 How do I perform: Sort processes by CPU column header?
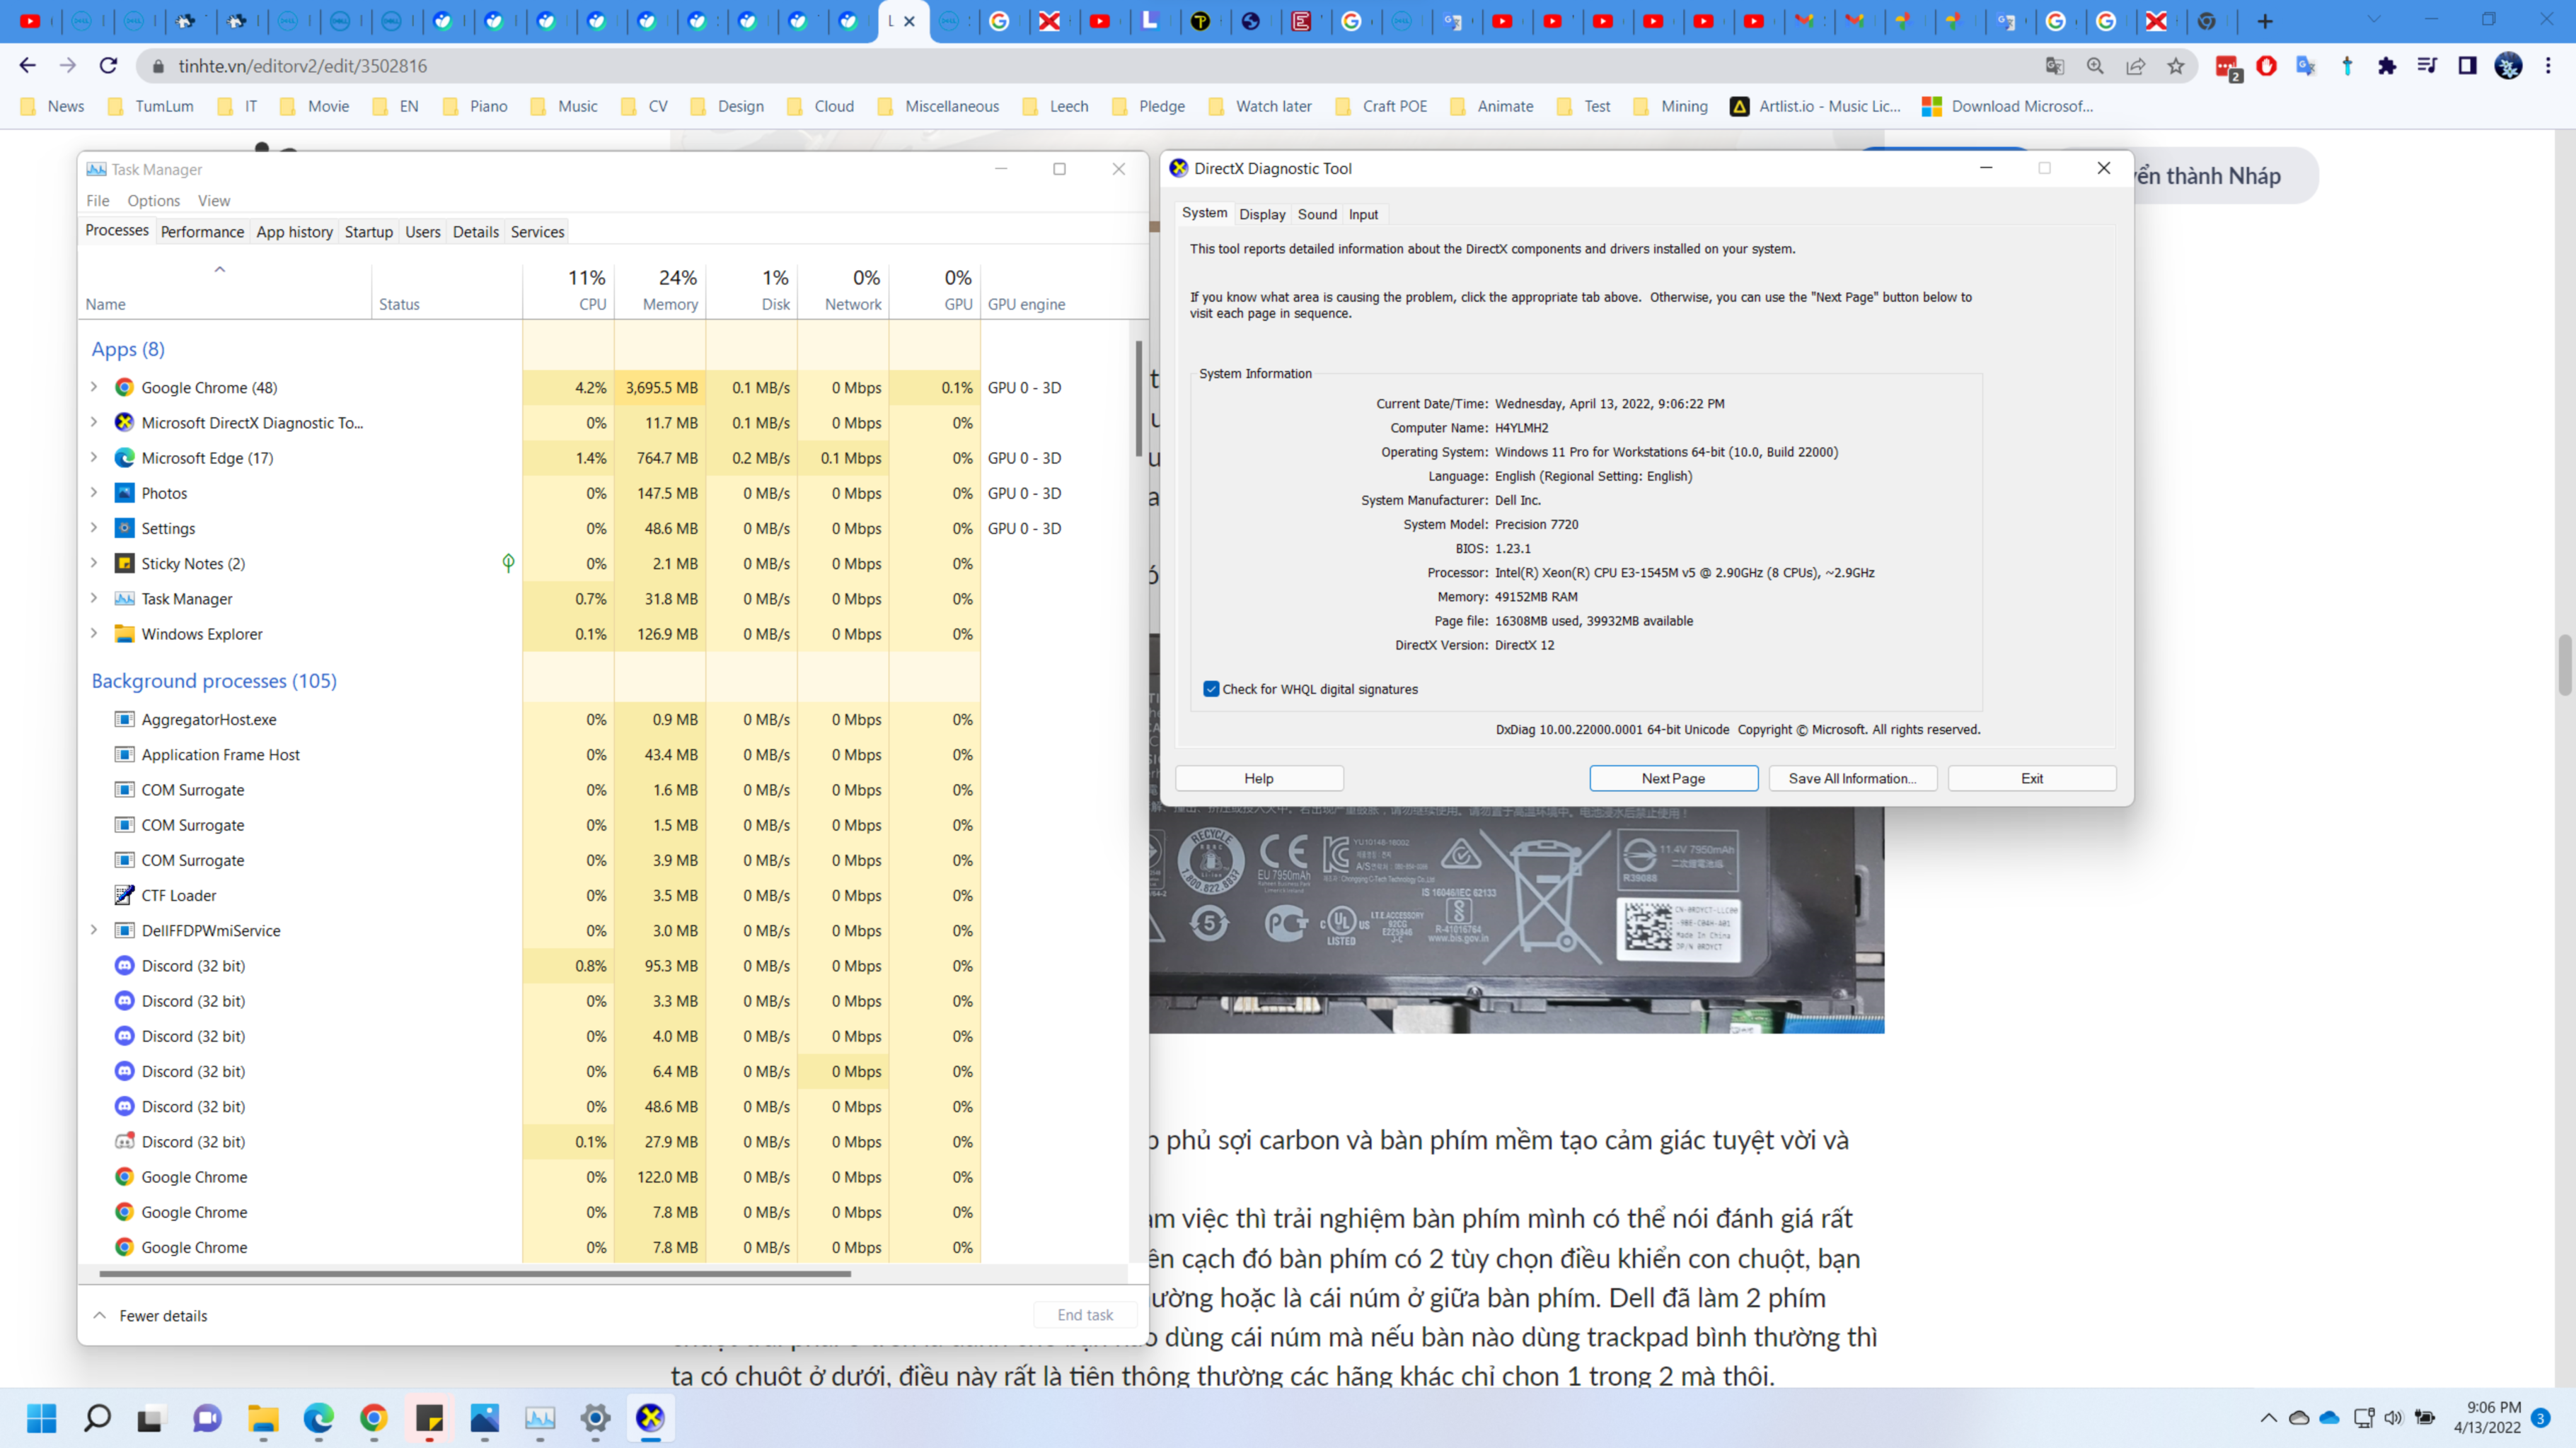pos(569,290)
